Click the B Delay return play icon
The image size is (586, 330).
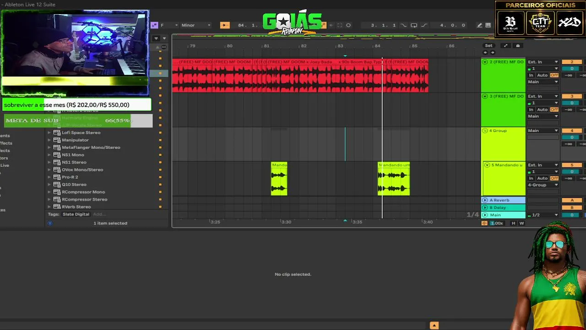pyautogui.click(x=485, y=208)
